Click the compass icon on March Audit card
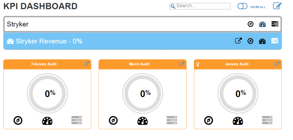This screenshot has width=293, height=140. click(x=113, y=120)
